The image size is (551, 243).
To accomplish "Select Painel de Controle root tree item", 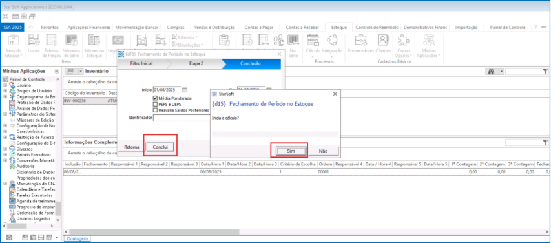I will pyautogui.click(x=26, y=79).
